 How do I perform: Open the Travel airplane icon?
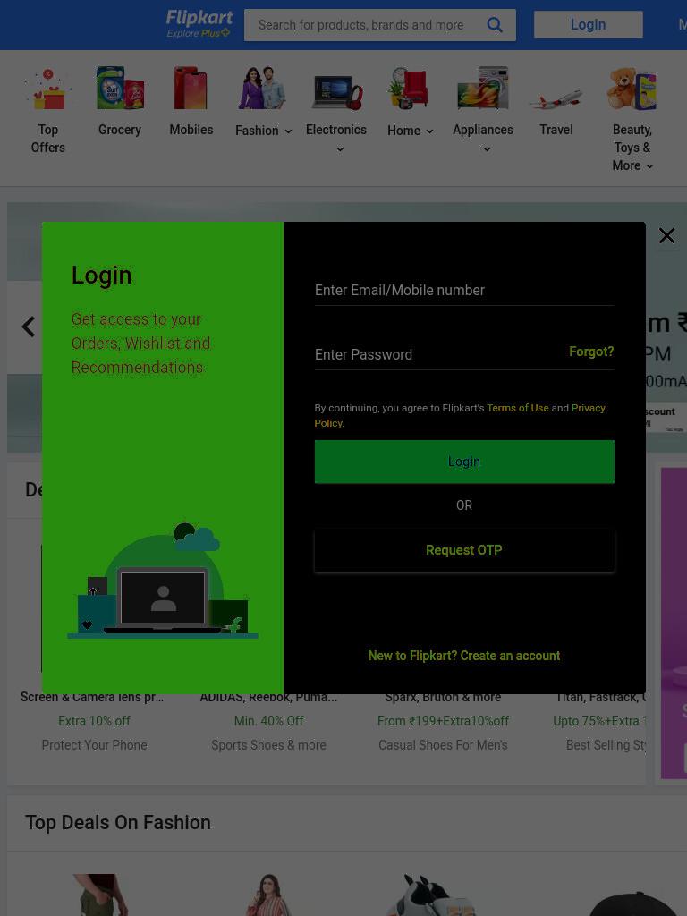coord(556,99)
